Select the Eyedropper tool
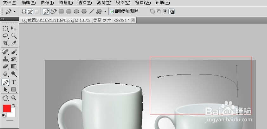This screenshot has height=129, width=267. click(14, 43)
